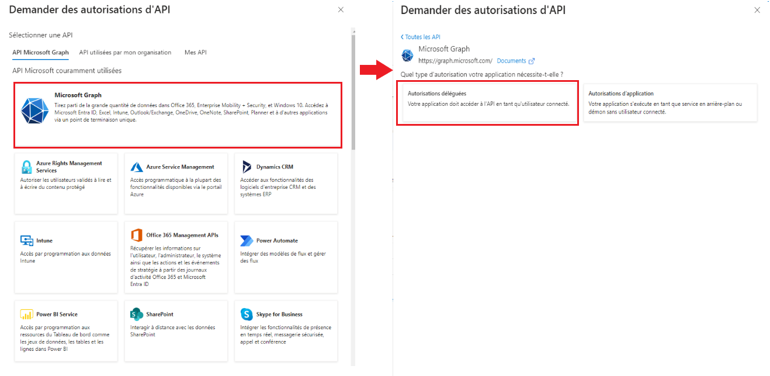This screenshot has width=770, height=376.
Task: Click the external link icon beside Documents
Action: click(x=532, y=61)
